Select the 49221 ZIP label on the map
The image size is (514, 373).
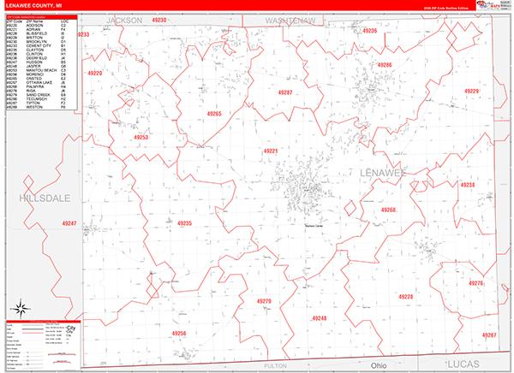271,151
